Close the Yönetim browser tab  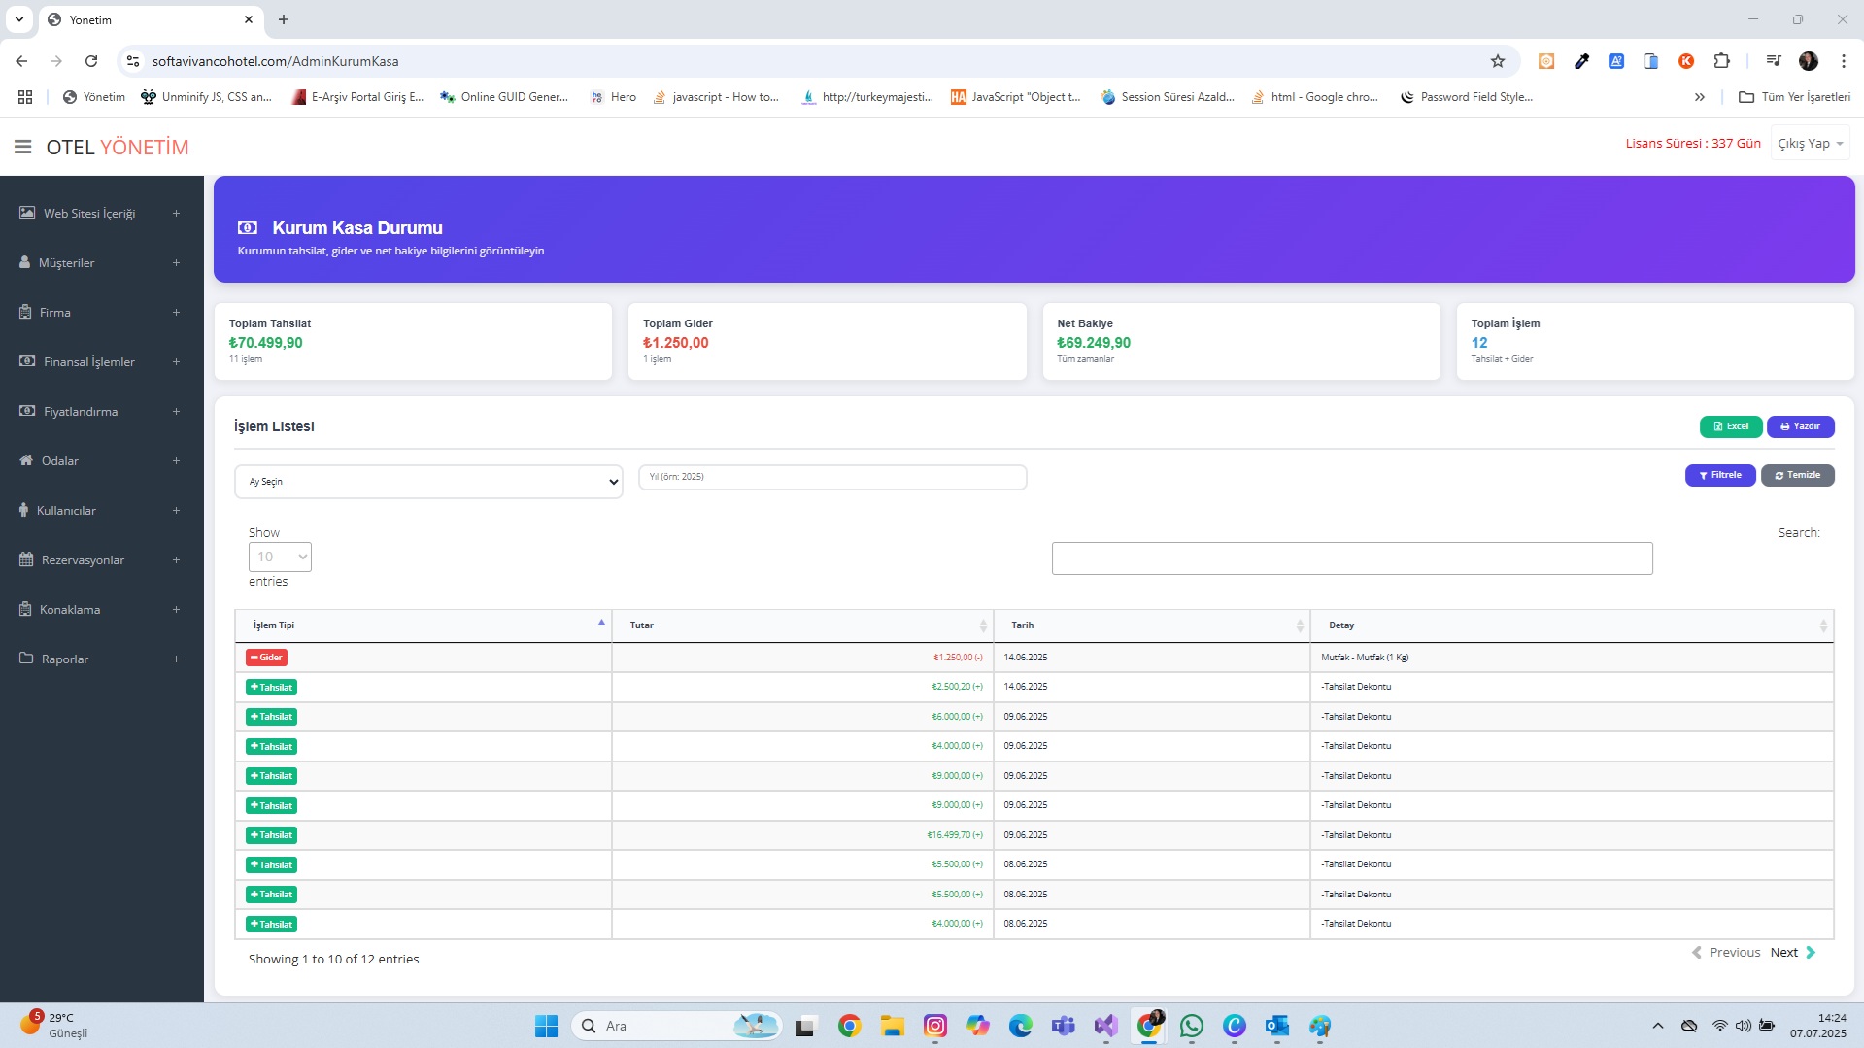coord(249,19)
